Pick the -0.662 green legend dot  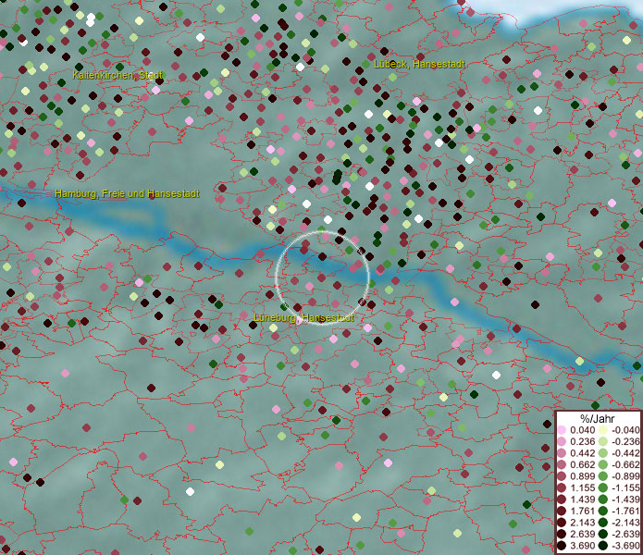603,465
